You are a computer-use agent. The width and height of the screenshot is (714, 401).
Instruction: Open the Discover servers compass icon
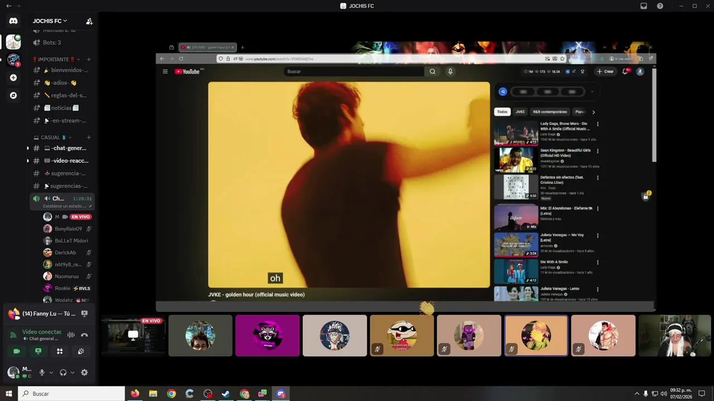coord(13,95)
